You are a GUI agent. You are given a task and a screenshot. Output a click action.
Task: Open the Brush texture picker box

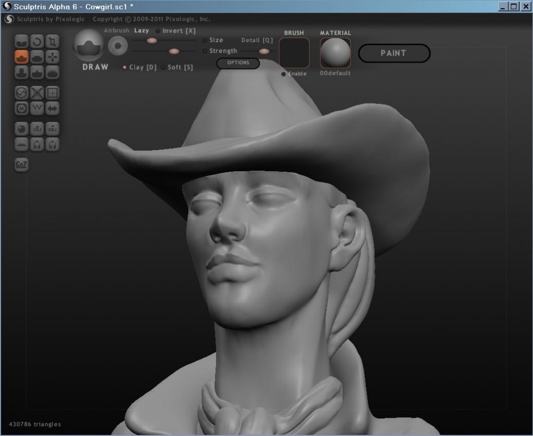point(294,53)
